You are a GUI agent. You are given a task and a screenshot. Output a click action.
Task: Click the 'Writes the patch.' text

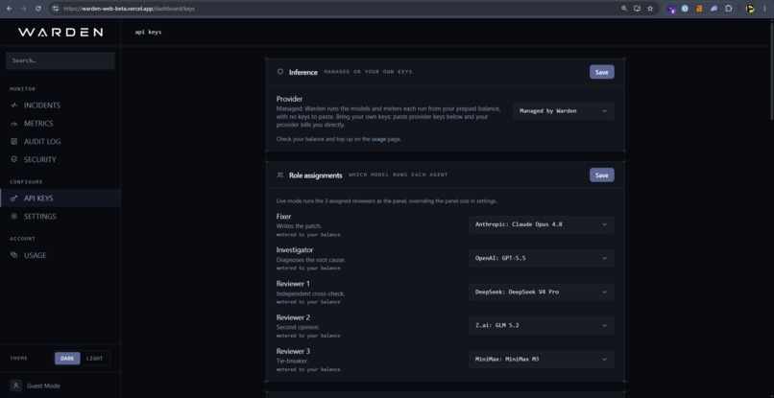[x=300, y=226]
